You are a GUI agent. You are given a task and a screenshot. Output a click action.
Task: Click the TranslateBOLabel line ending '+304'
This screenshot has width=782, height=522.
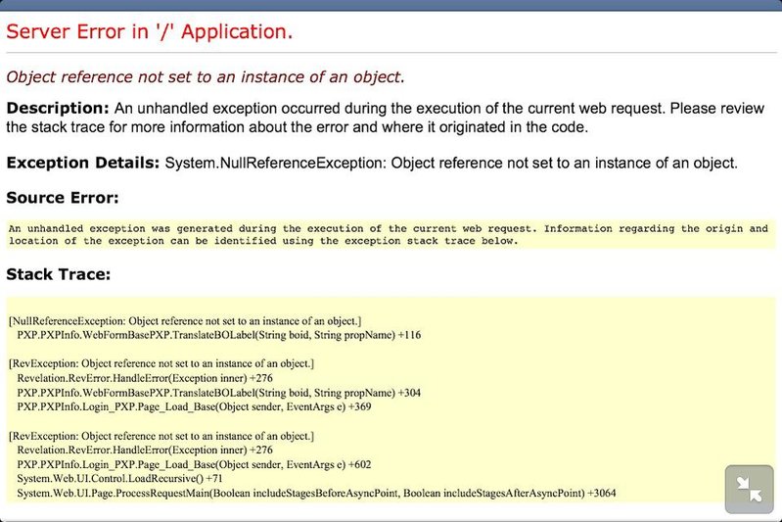[x=219, y=393]
